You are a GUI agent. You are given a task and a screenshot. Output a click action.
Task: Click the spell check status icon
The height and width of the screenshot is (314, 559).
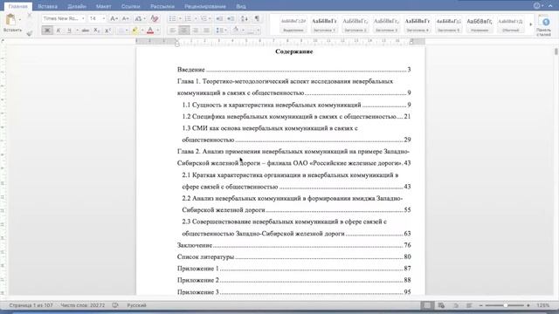115,305
